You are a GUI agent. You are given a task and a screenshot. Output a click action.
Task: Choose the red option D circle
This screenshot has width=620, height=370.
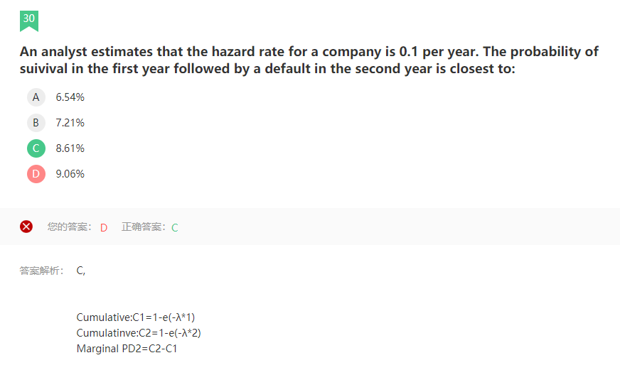tap(36, 174)
